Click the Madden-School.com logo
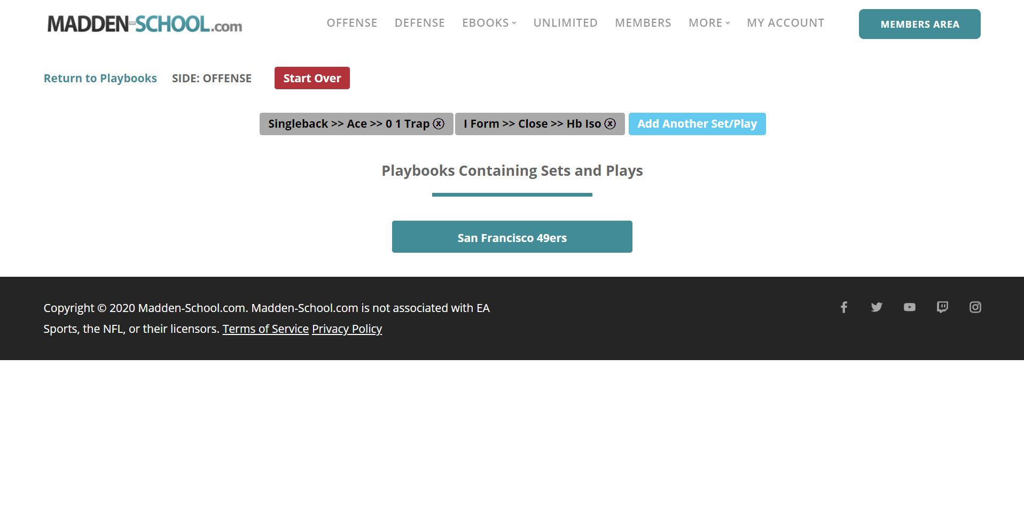Screen dimensions: 1024x522 pyautogui.click(x=144, y=24)
